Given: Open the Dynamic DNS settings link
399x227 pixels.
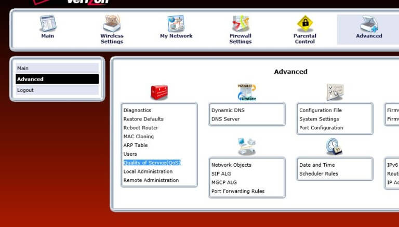Looking at the screenshot, I should (228, 110).
